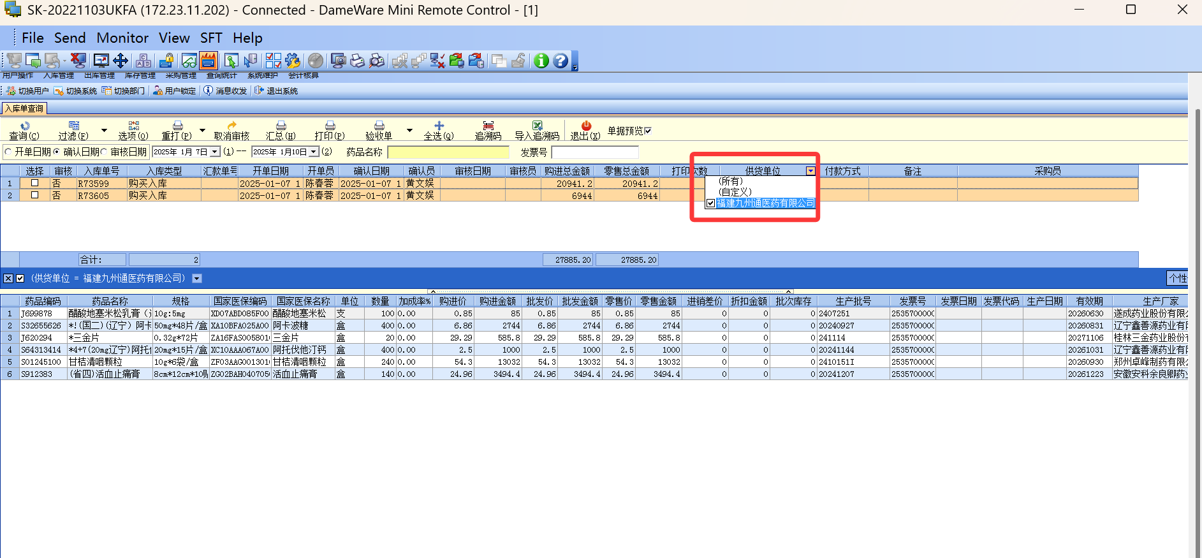Click the 药品名称 yellow input field

[x=448, y=152]
